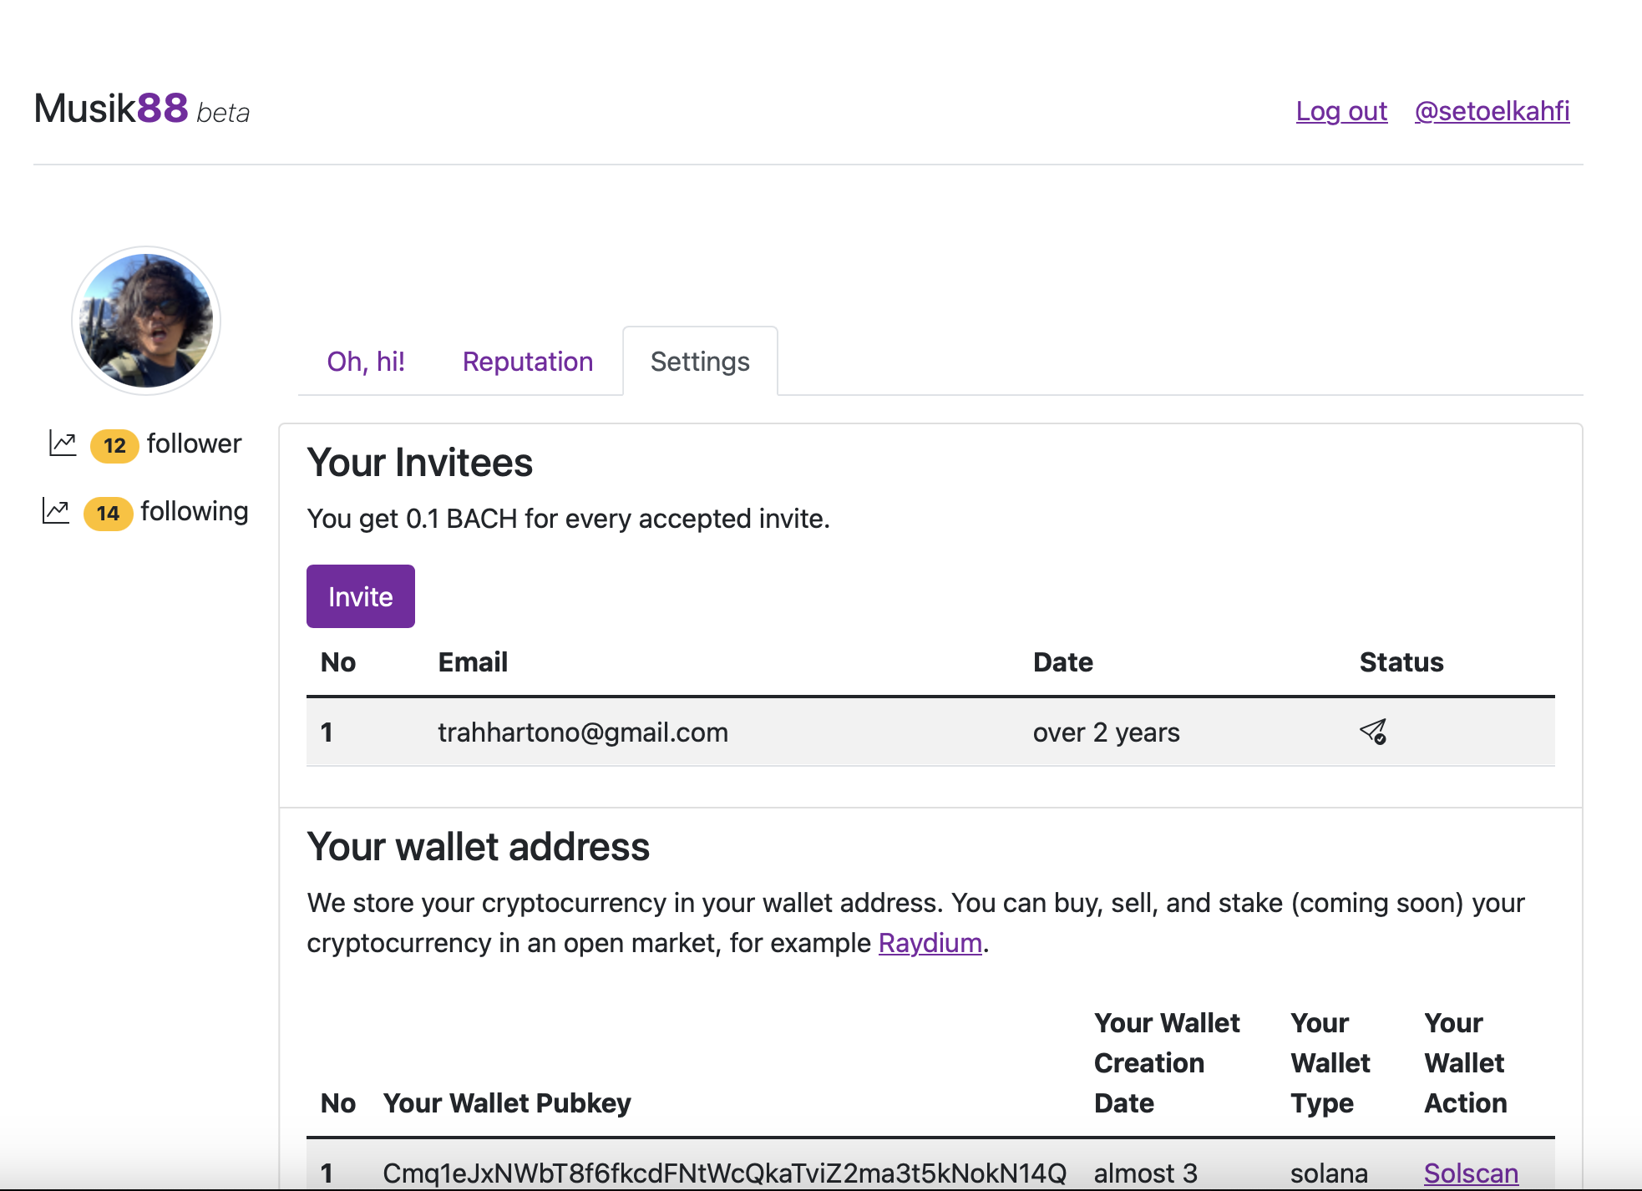Click the follower label text

pyautogui.click(x=194, y=443)
